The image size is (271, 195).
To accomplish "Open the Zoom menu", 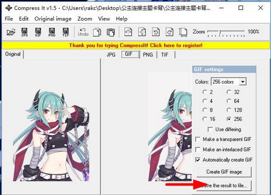I will coord(85,19).
